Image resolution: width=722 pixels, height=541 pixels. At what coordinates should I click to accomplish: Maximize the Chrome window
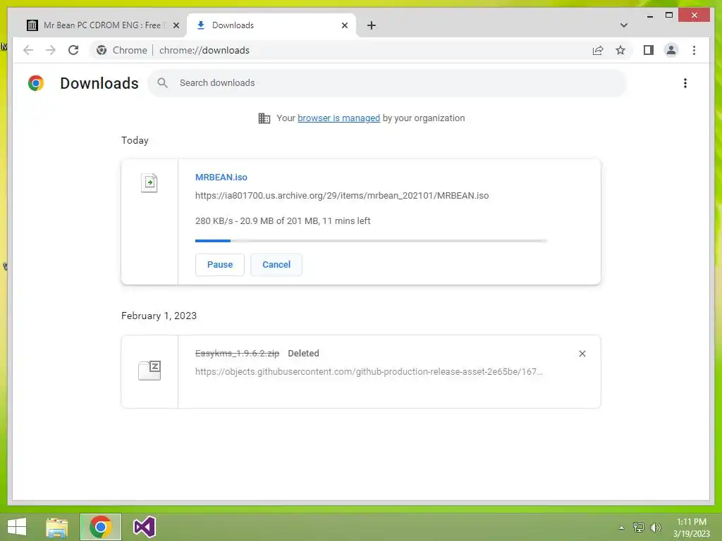[x=669, y=15]
